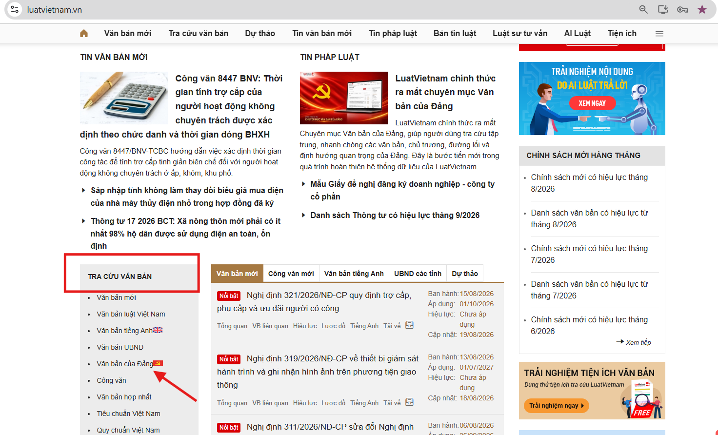
Task: Open the Thông tư 17 2026 BCT article
Action: click(186, 234)
